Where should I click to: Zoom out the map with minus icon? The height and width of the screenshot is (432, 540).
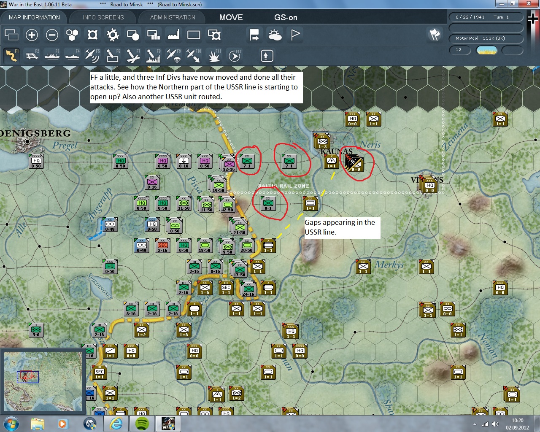point(52,35)
